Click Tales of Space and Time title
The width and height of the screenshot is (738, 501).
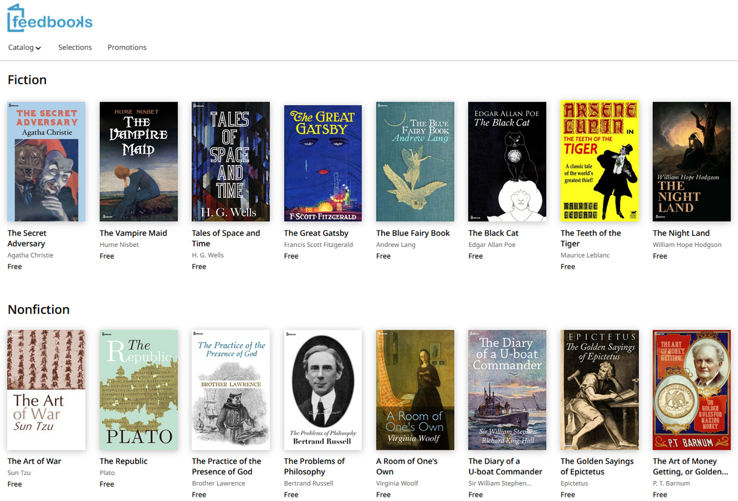point(226,238)
